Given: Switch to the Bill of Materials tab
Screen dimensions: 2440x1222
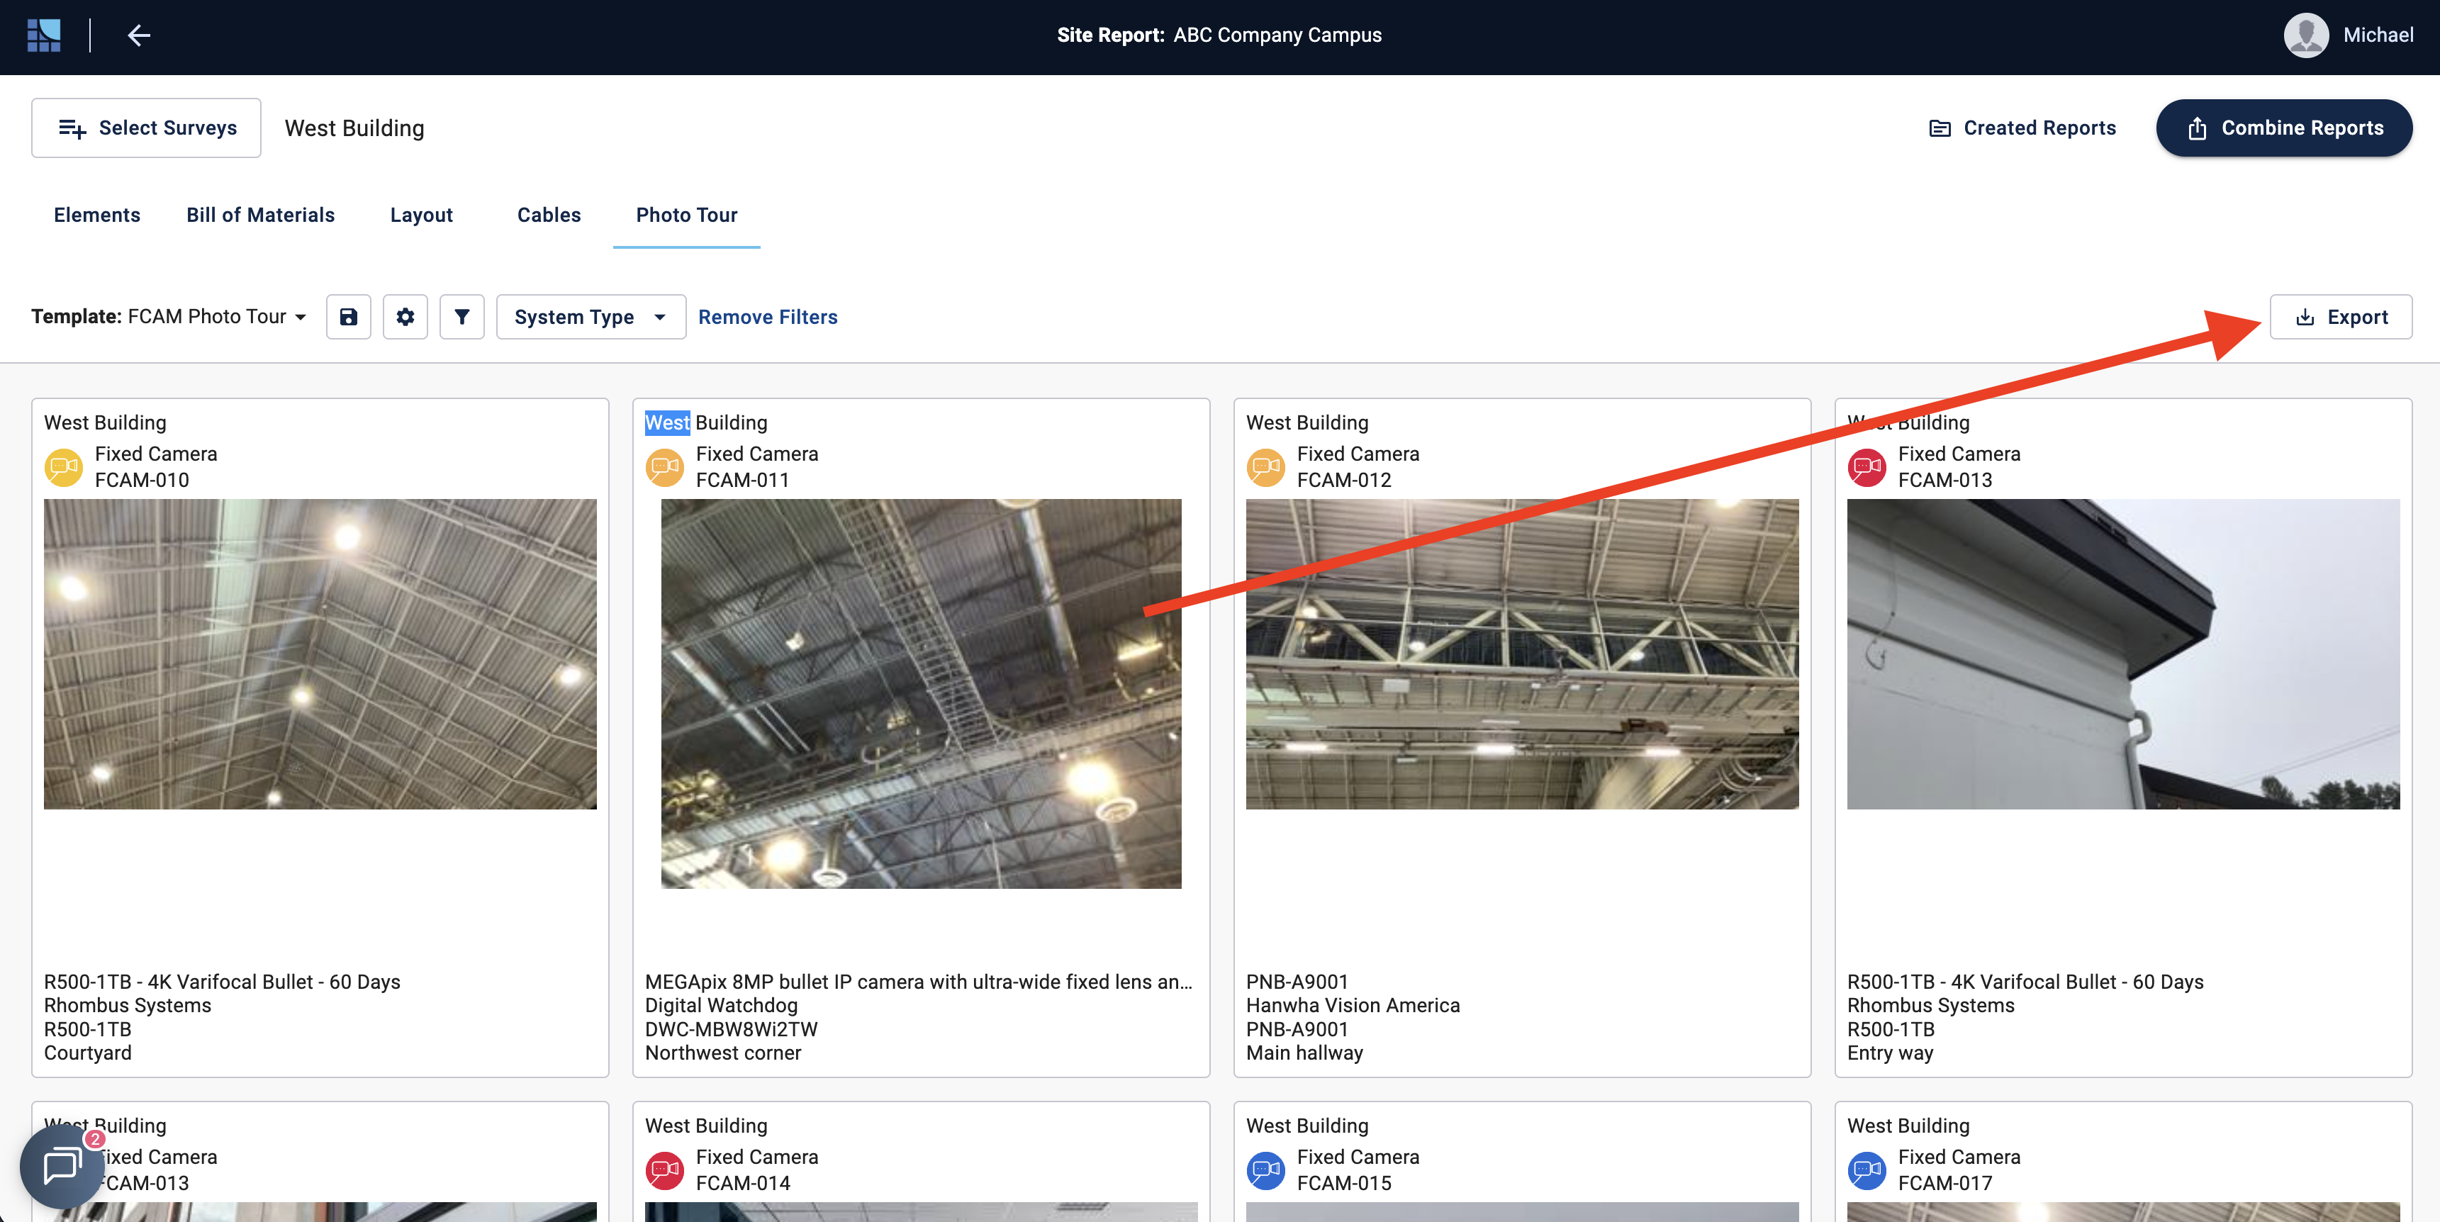Looking at the screenshot, I should pyautogui.click(x=260, y=215).
